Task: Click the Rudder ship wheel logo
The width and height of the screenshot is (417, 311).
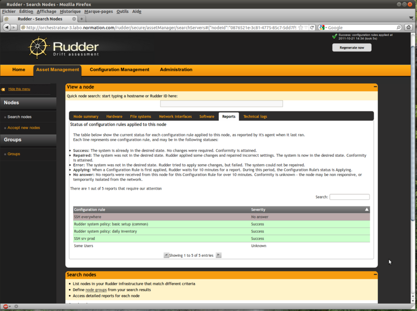Action: pyautogui.click(x=39, y=47)
